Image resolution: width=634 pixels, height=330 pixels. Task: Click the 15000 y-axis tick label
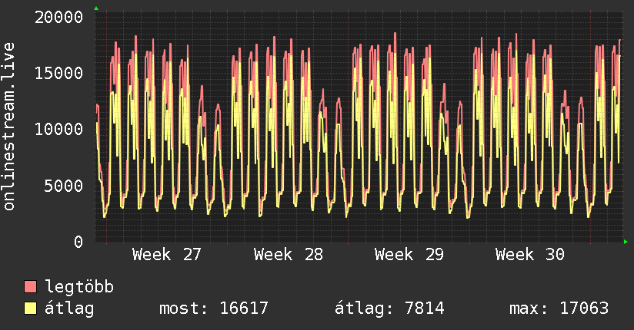pos(58,74)
